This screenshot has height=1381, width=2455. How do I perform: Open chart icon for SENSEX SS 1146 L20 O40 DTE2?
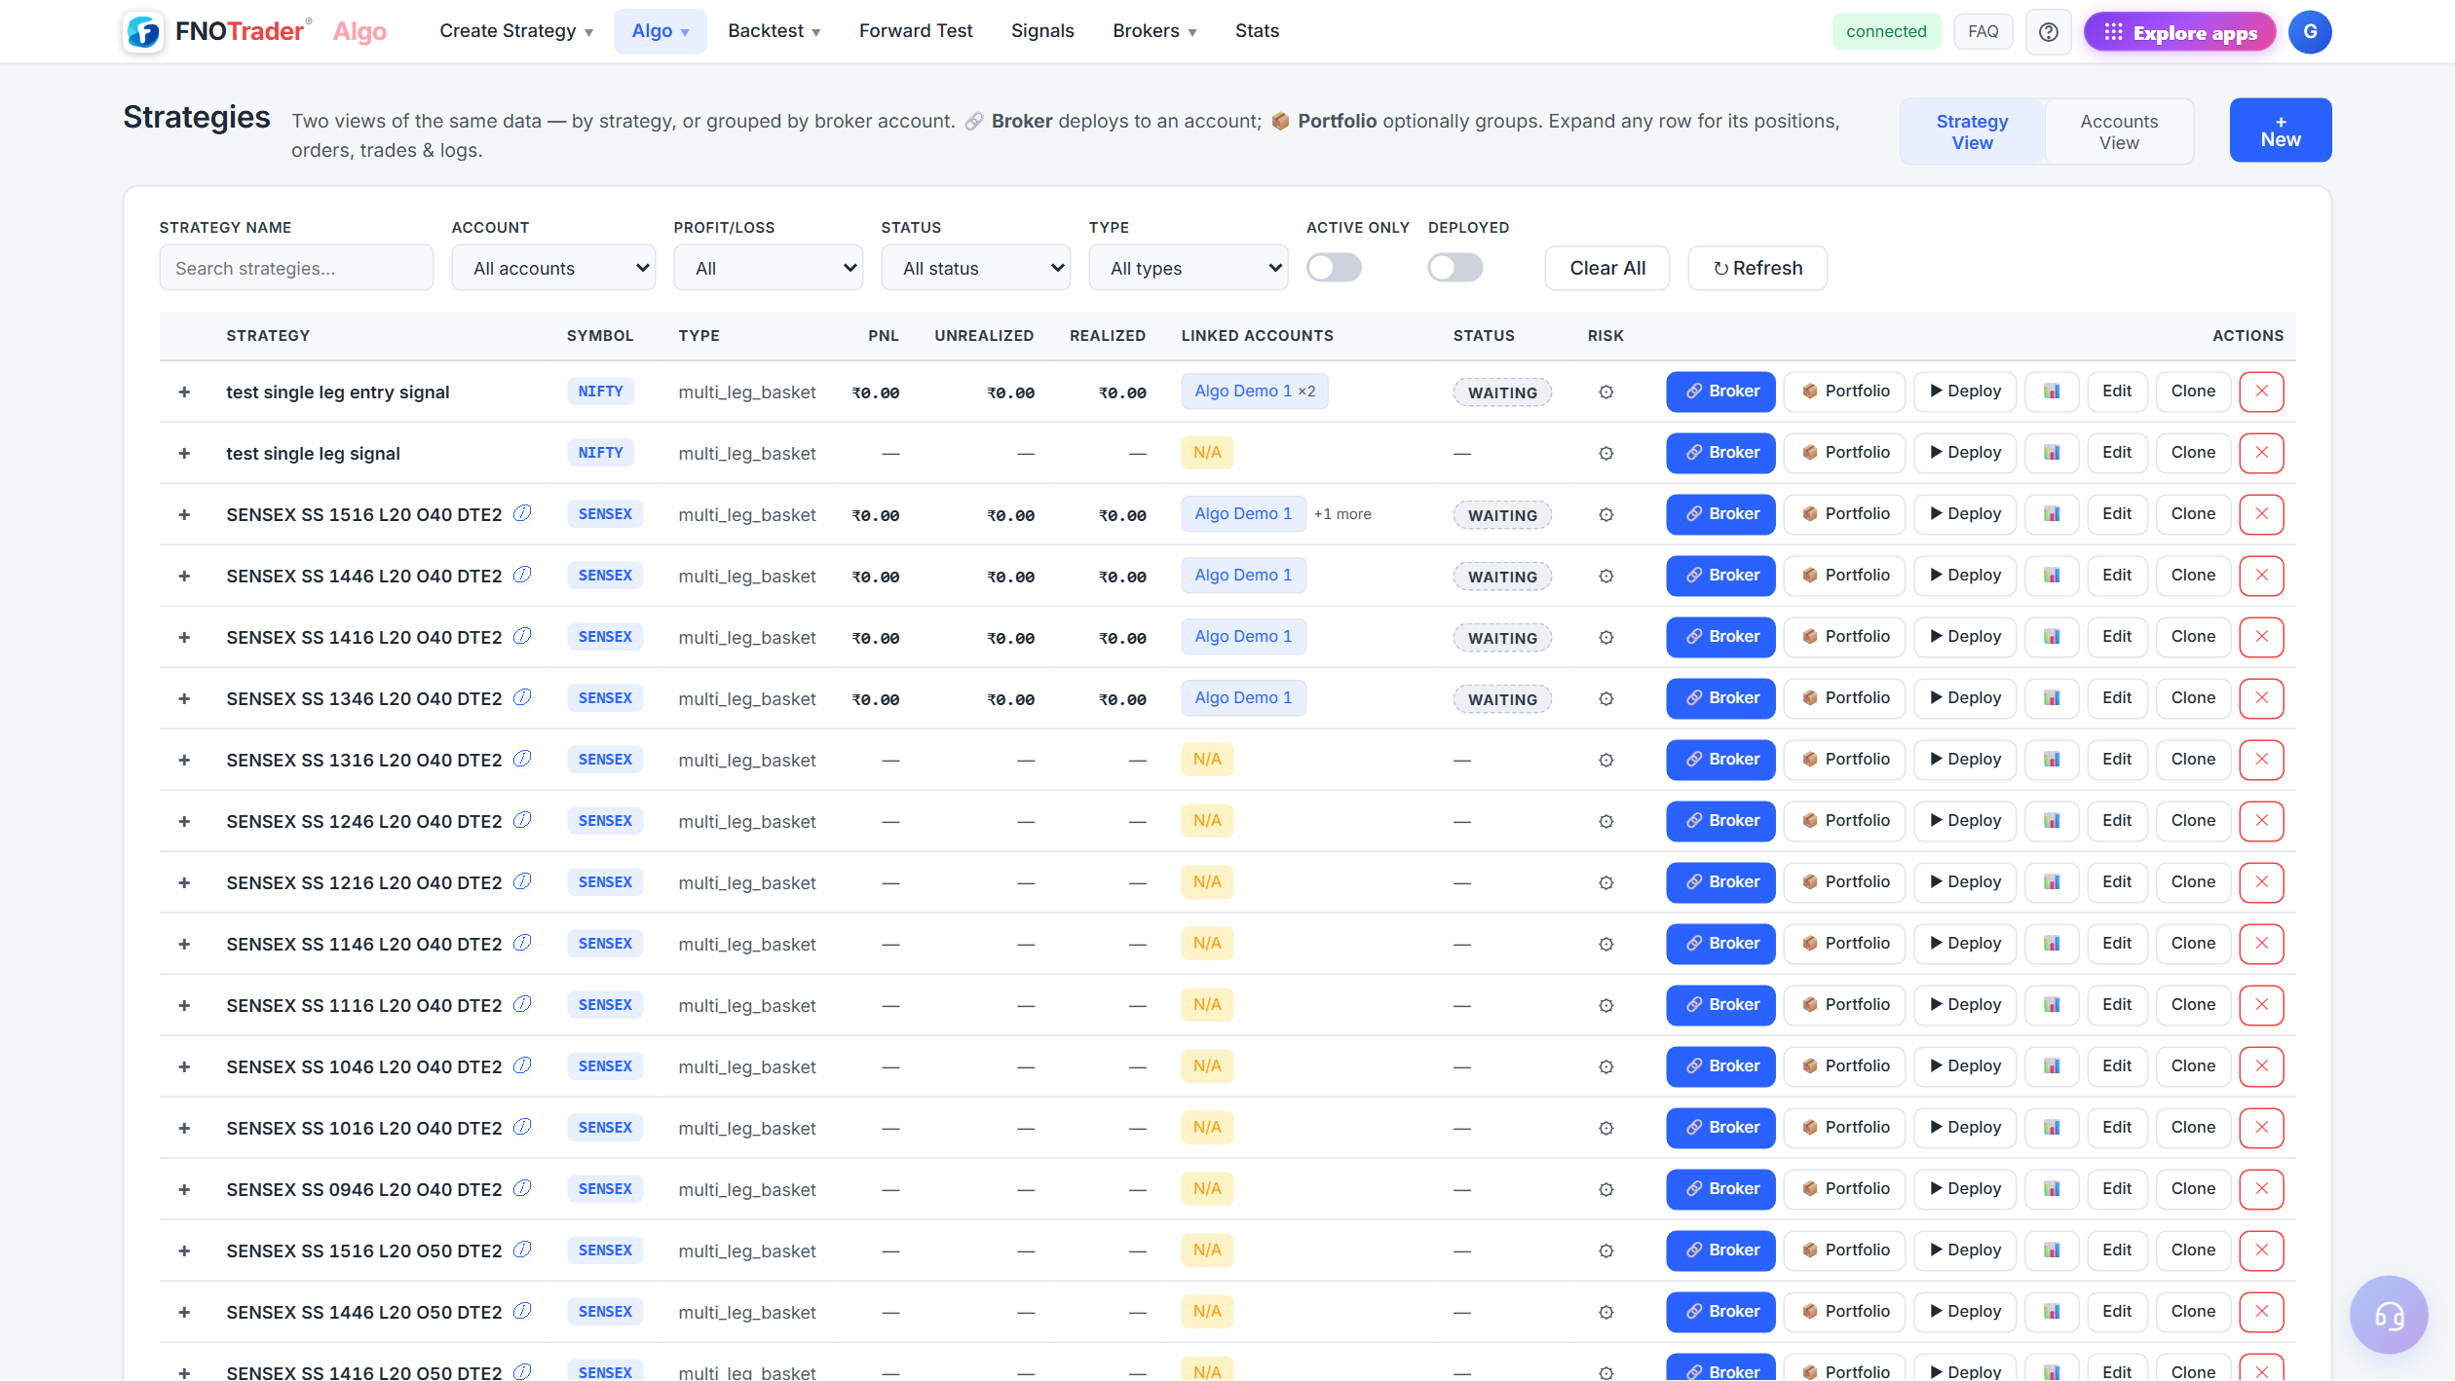coord(2052,944)
